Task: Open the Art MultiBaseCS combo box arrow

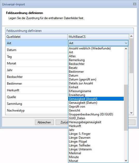Action: 126,43
